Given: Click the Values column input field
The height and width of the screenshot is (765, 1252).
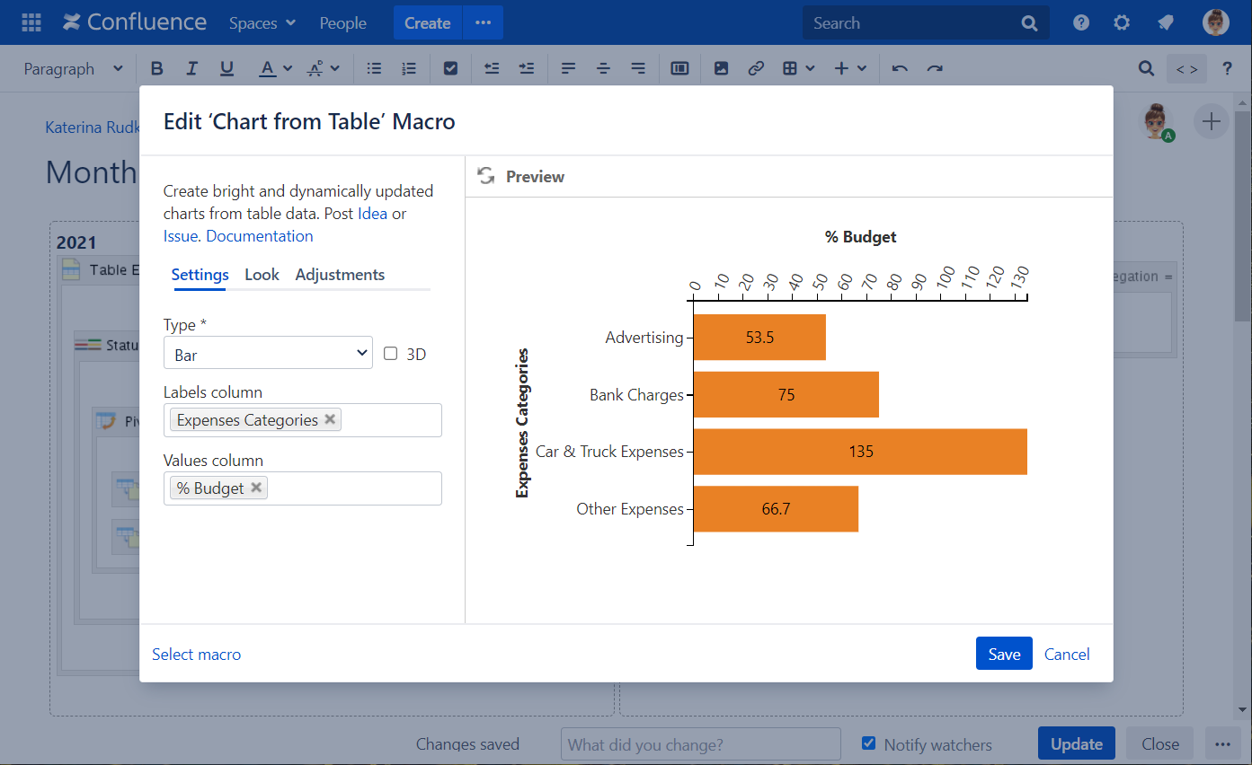Looking at the screenshot, I should tap(353, 488).
